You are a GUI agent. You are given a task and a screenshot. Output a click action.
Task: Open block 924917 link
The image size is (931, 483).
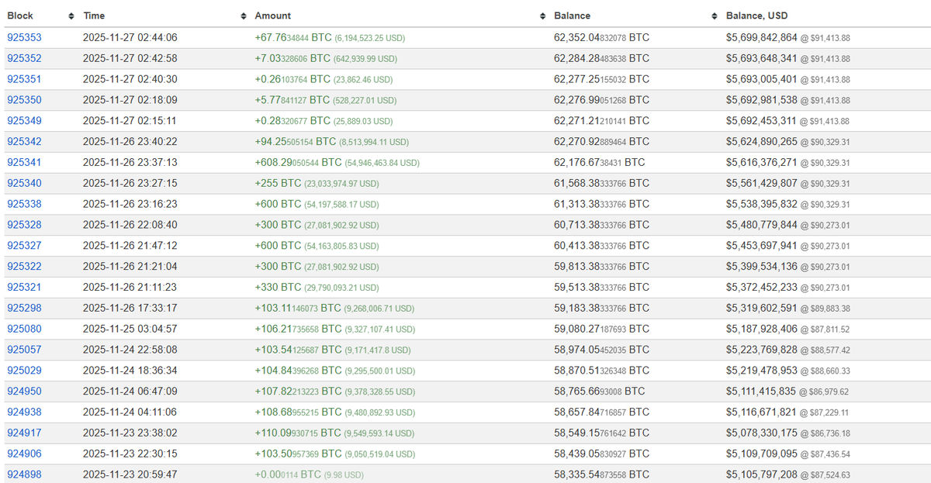[24, 433]
